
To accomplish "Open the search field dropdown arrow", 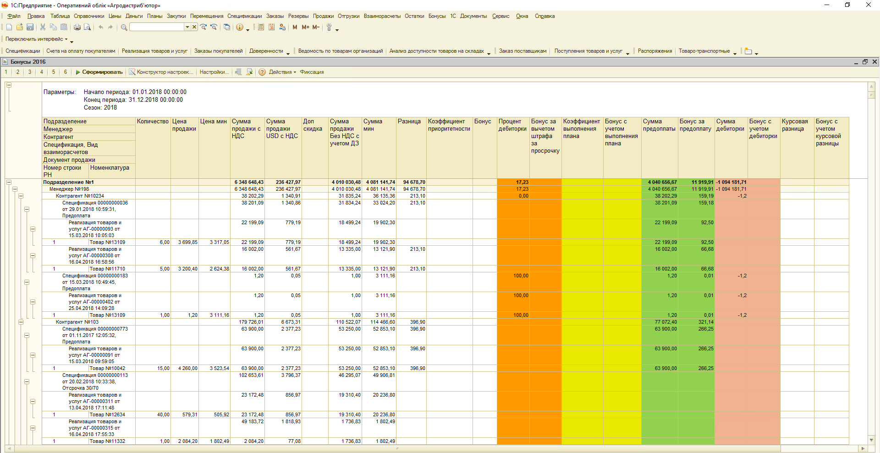I will coord(187,28).
